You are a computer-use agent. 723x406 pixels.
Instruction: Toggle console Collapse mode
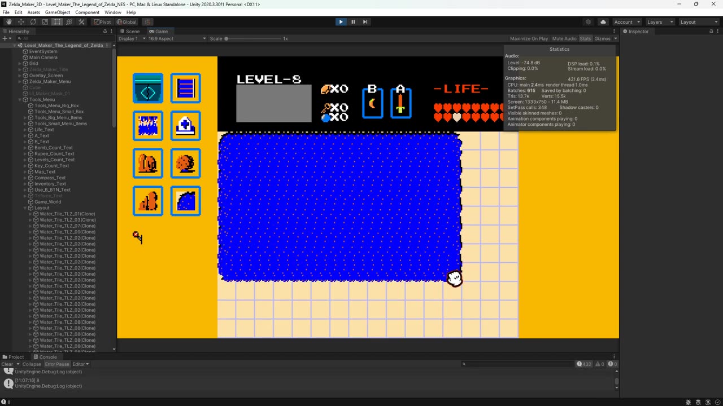point(32,364)
